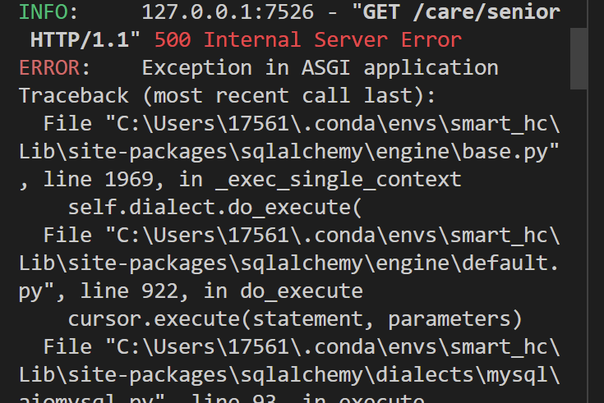Click the word parameters in cursor.execute call

click(450, 319)
